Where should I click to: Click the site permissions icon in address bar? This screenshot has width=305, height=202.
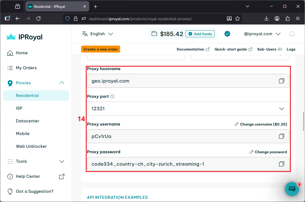(84, 19)
